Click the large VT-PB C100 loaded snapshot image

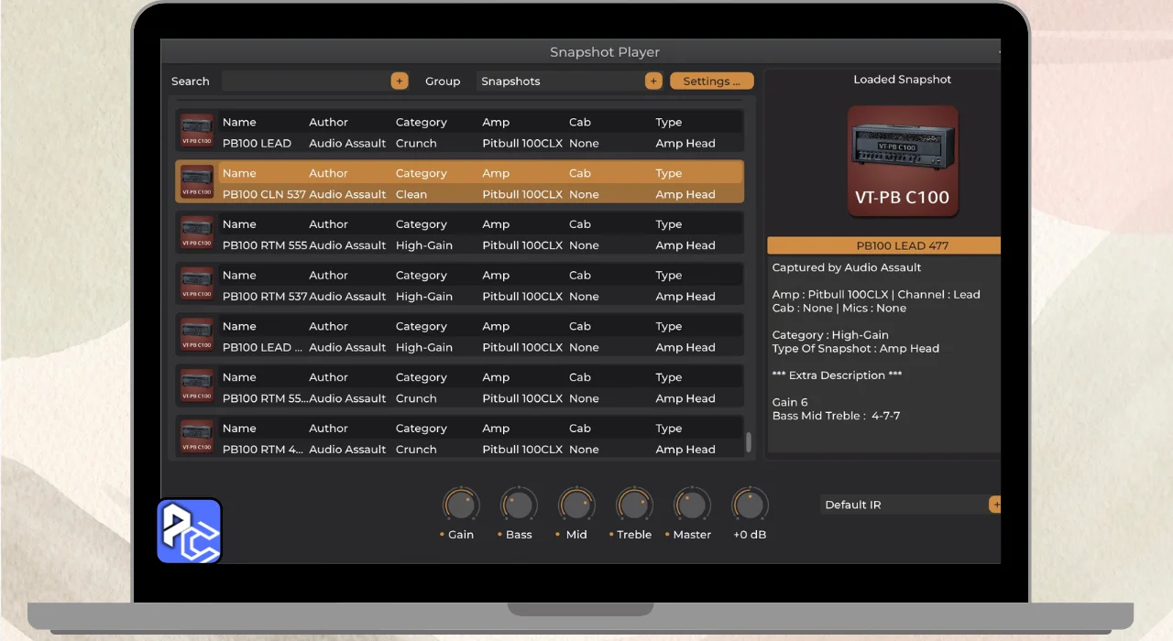coord(903,161)
